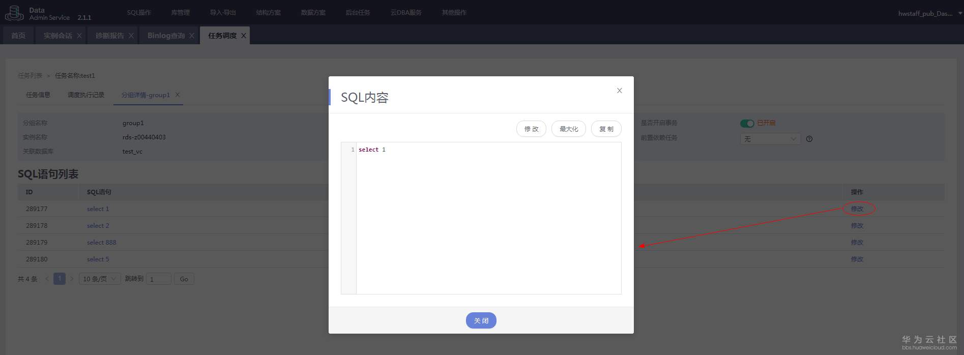Select the 分组详情-group1 sub-tab
The height and width of the screenshot is (355, 964).
pyautogui.click(x=145, y=95)
